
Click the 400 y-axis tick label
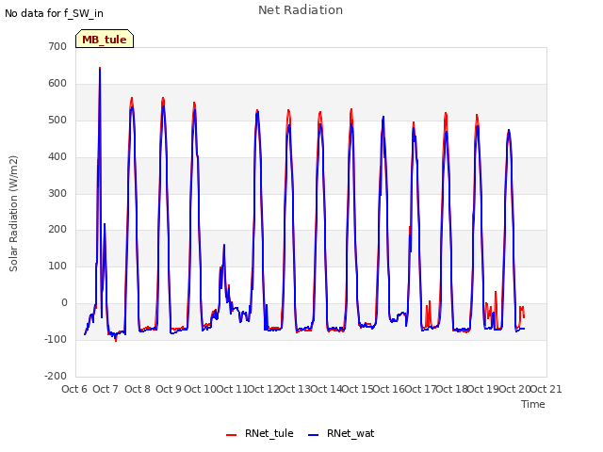[x=57, y=156]
